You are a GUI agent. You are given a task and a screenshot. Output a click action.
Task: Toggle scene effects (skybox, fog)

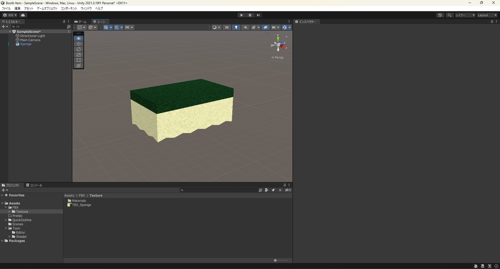click(x=253, y=27)
